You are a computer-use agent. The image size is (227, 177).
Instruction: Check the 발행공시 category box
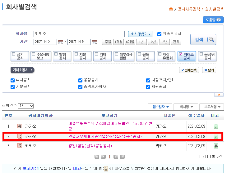pos(56,54)
